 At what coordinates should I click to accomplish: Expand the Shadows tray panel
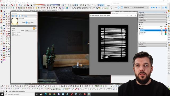[x=153, y=16]
